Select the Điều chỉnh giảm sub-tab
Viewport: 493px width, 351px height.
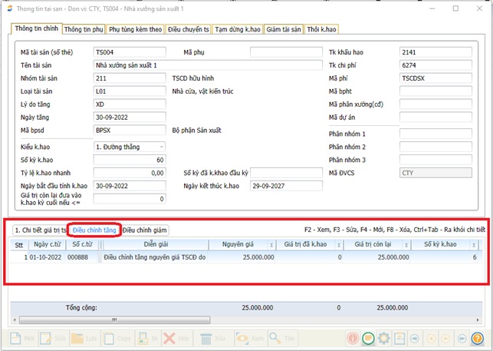(x=145, y=230)
